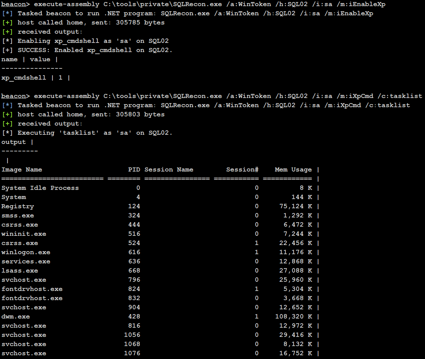425x359 pixels.
Task: Click the 'Registry' process name
Action: pyautogui.click(x=18, y=206)
